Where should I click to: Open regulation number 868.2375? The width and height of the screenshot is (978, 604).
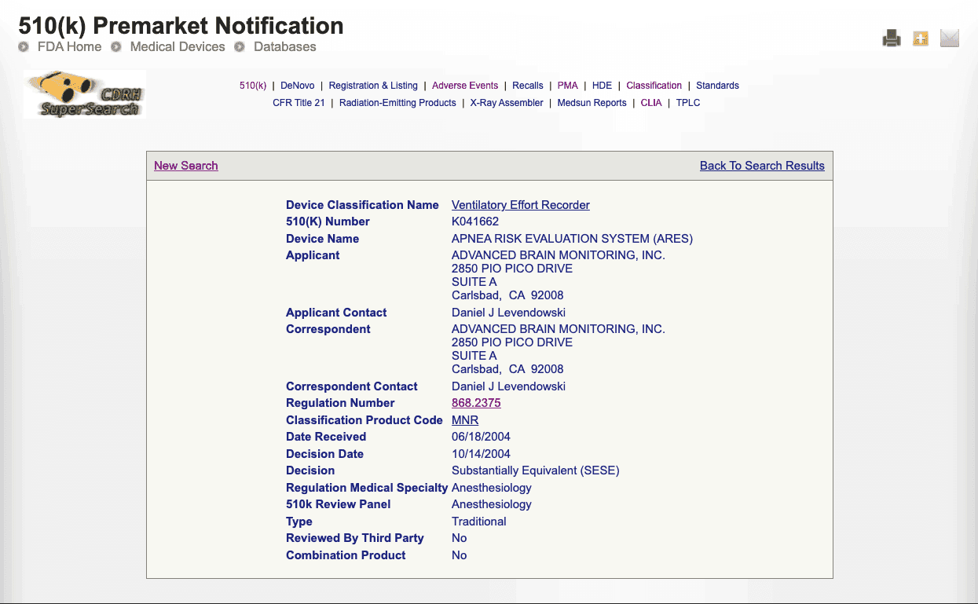(x=476, y=403)
